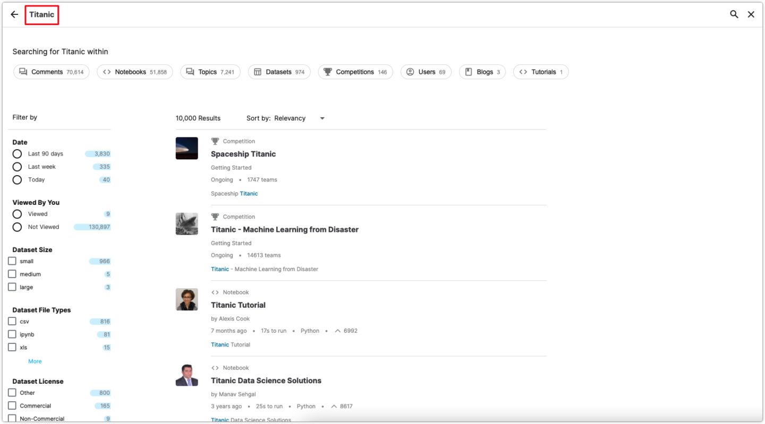Select the Last week date filter
The width and height of the screenshot is (765, 424).
pos(17,167)
